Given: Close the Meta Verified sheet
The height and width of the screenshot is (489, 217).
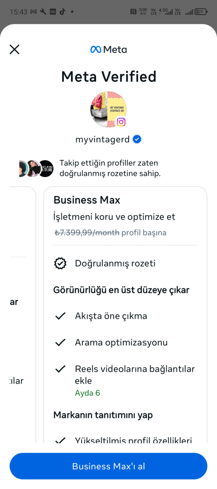Looking at the screenshot, I should (x=14, y=49).
